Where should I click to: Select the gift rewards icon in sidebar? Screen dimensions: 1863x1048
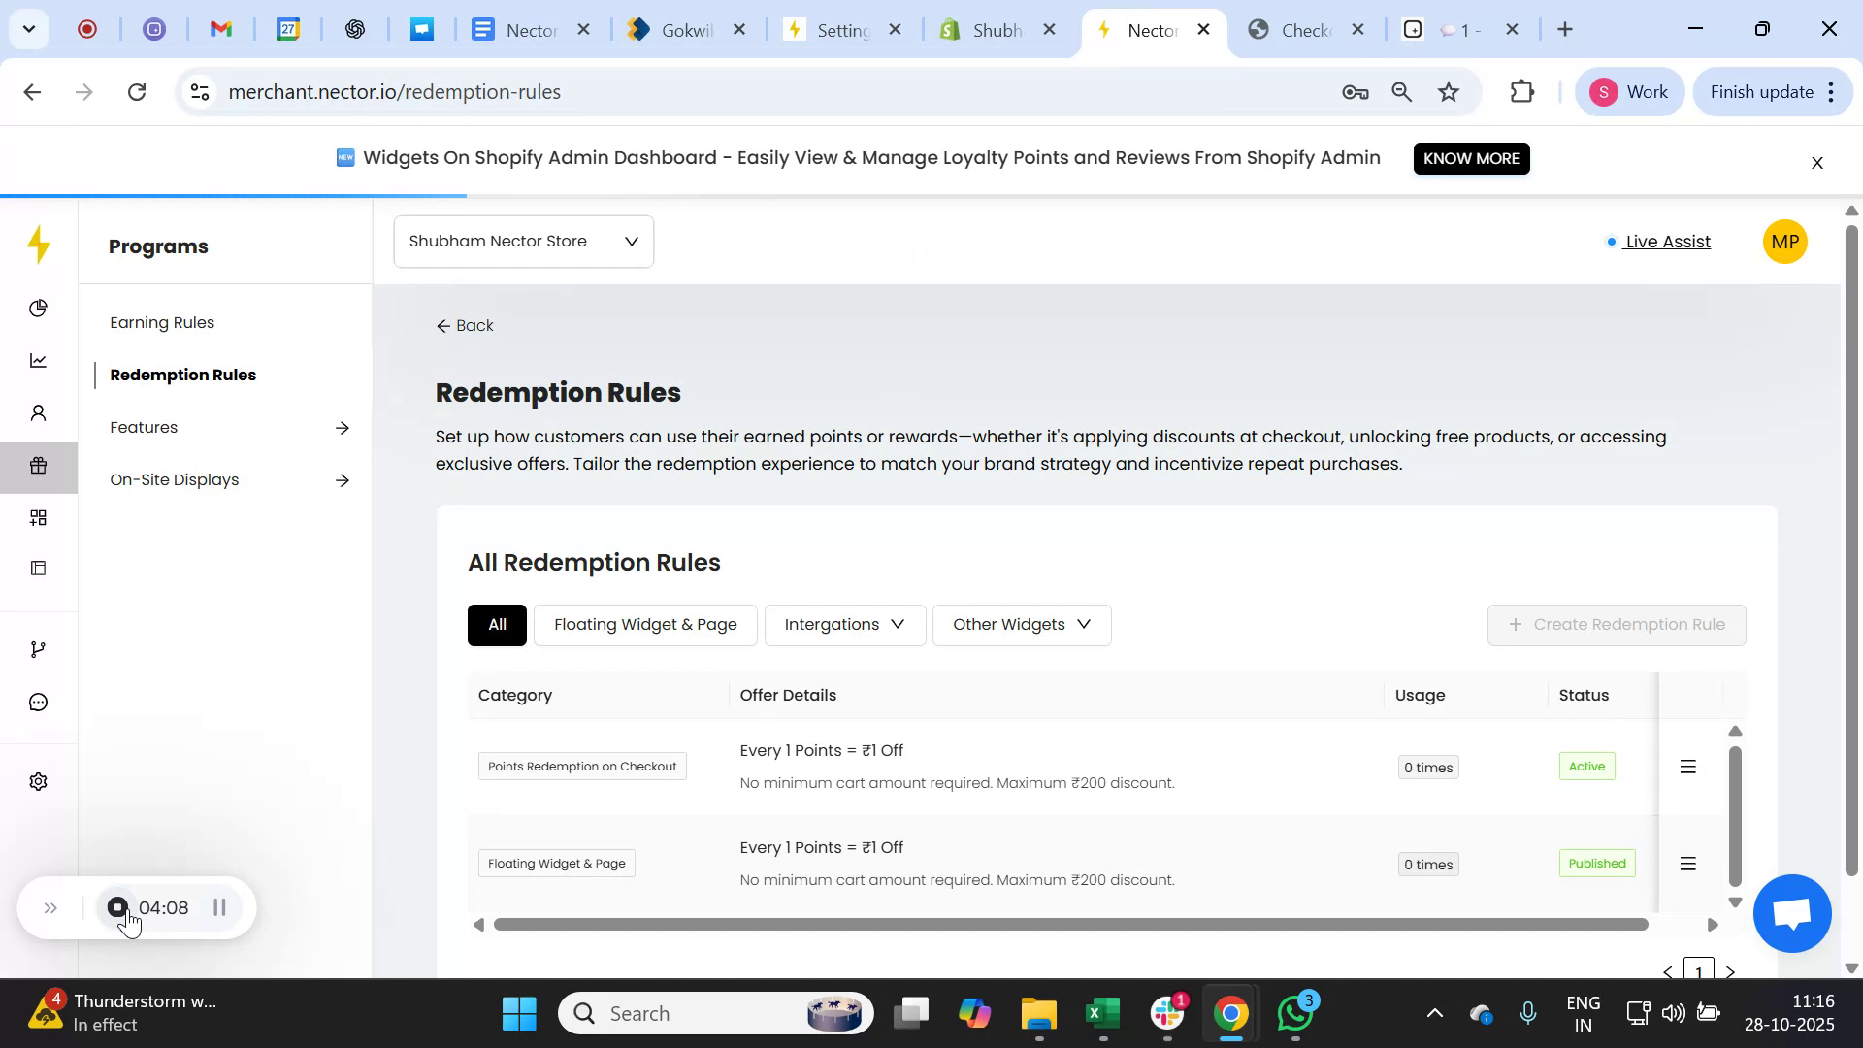38,465
